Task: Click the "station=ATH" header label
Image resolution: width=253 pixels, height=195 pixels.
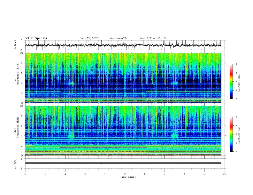Action: [119, 38]
